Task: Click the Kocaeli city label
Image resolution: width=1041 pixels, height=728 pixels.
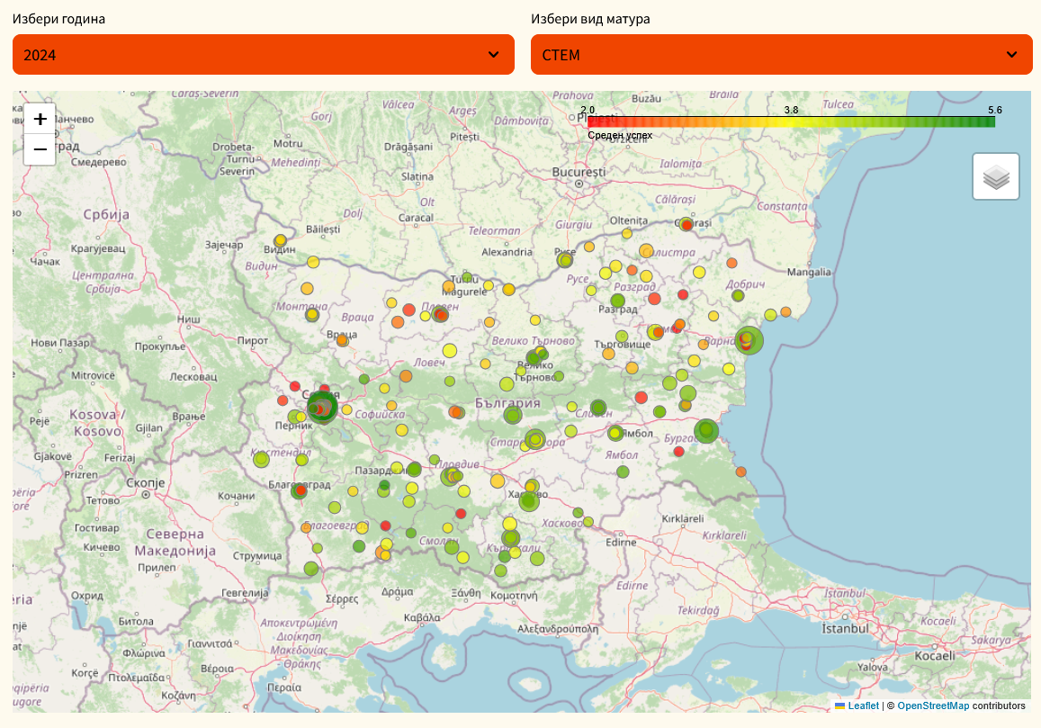Action: coord(935,656)
